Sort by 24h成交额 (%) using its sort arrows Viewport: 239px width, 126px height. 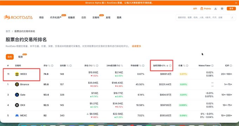coord(122,65)
